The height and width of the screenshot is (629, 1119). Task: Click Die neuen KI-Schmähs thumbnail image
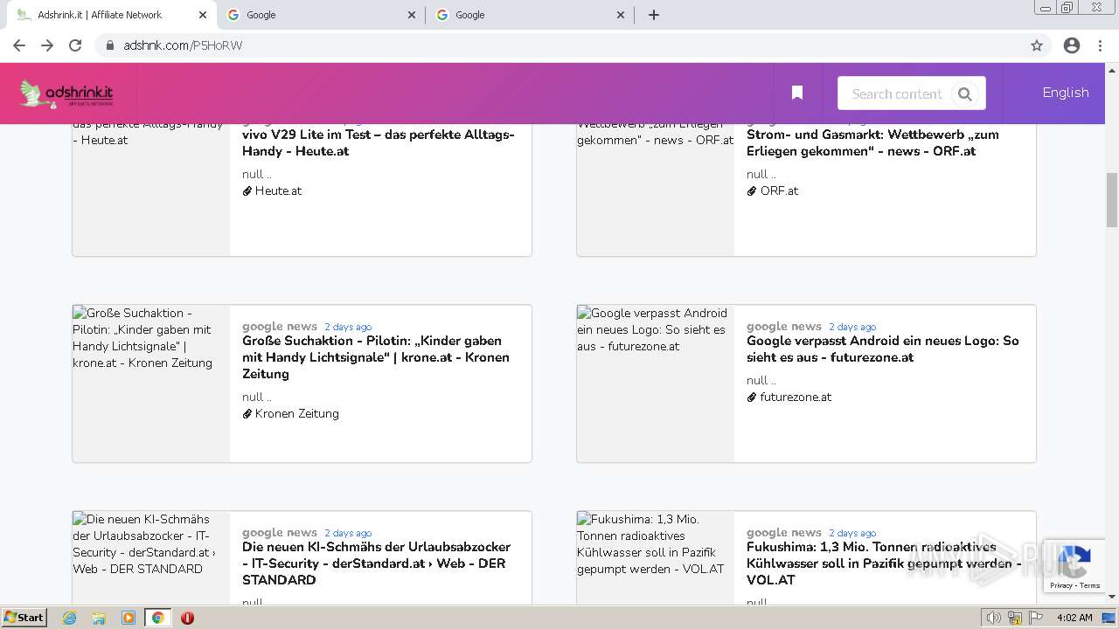click(150, 557)
